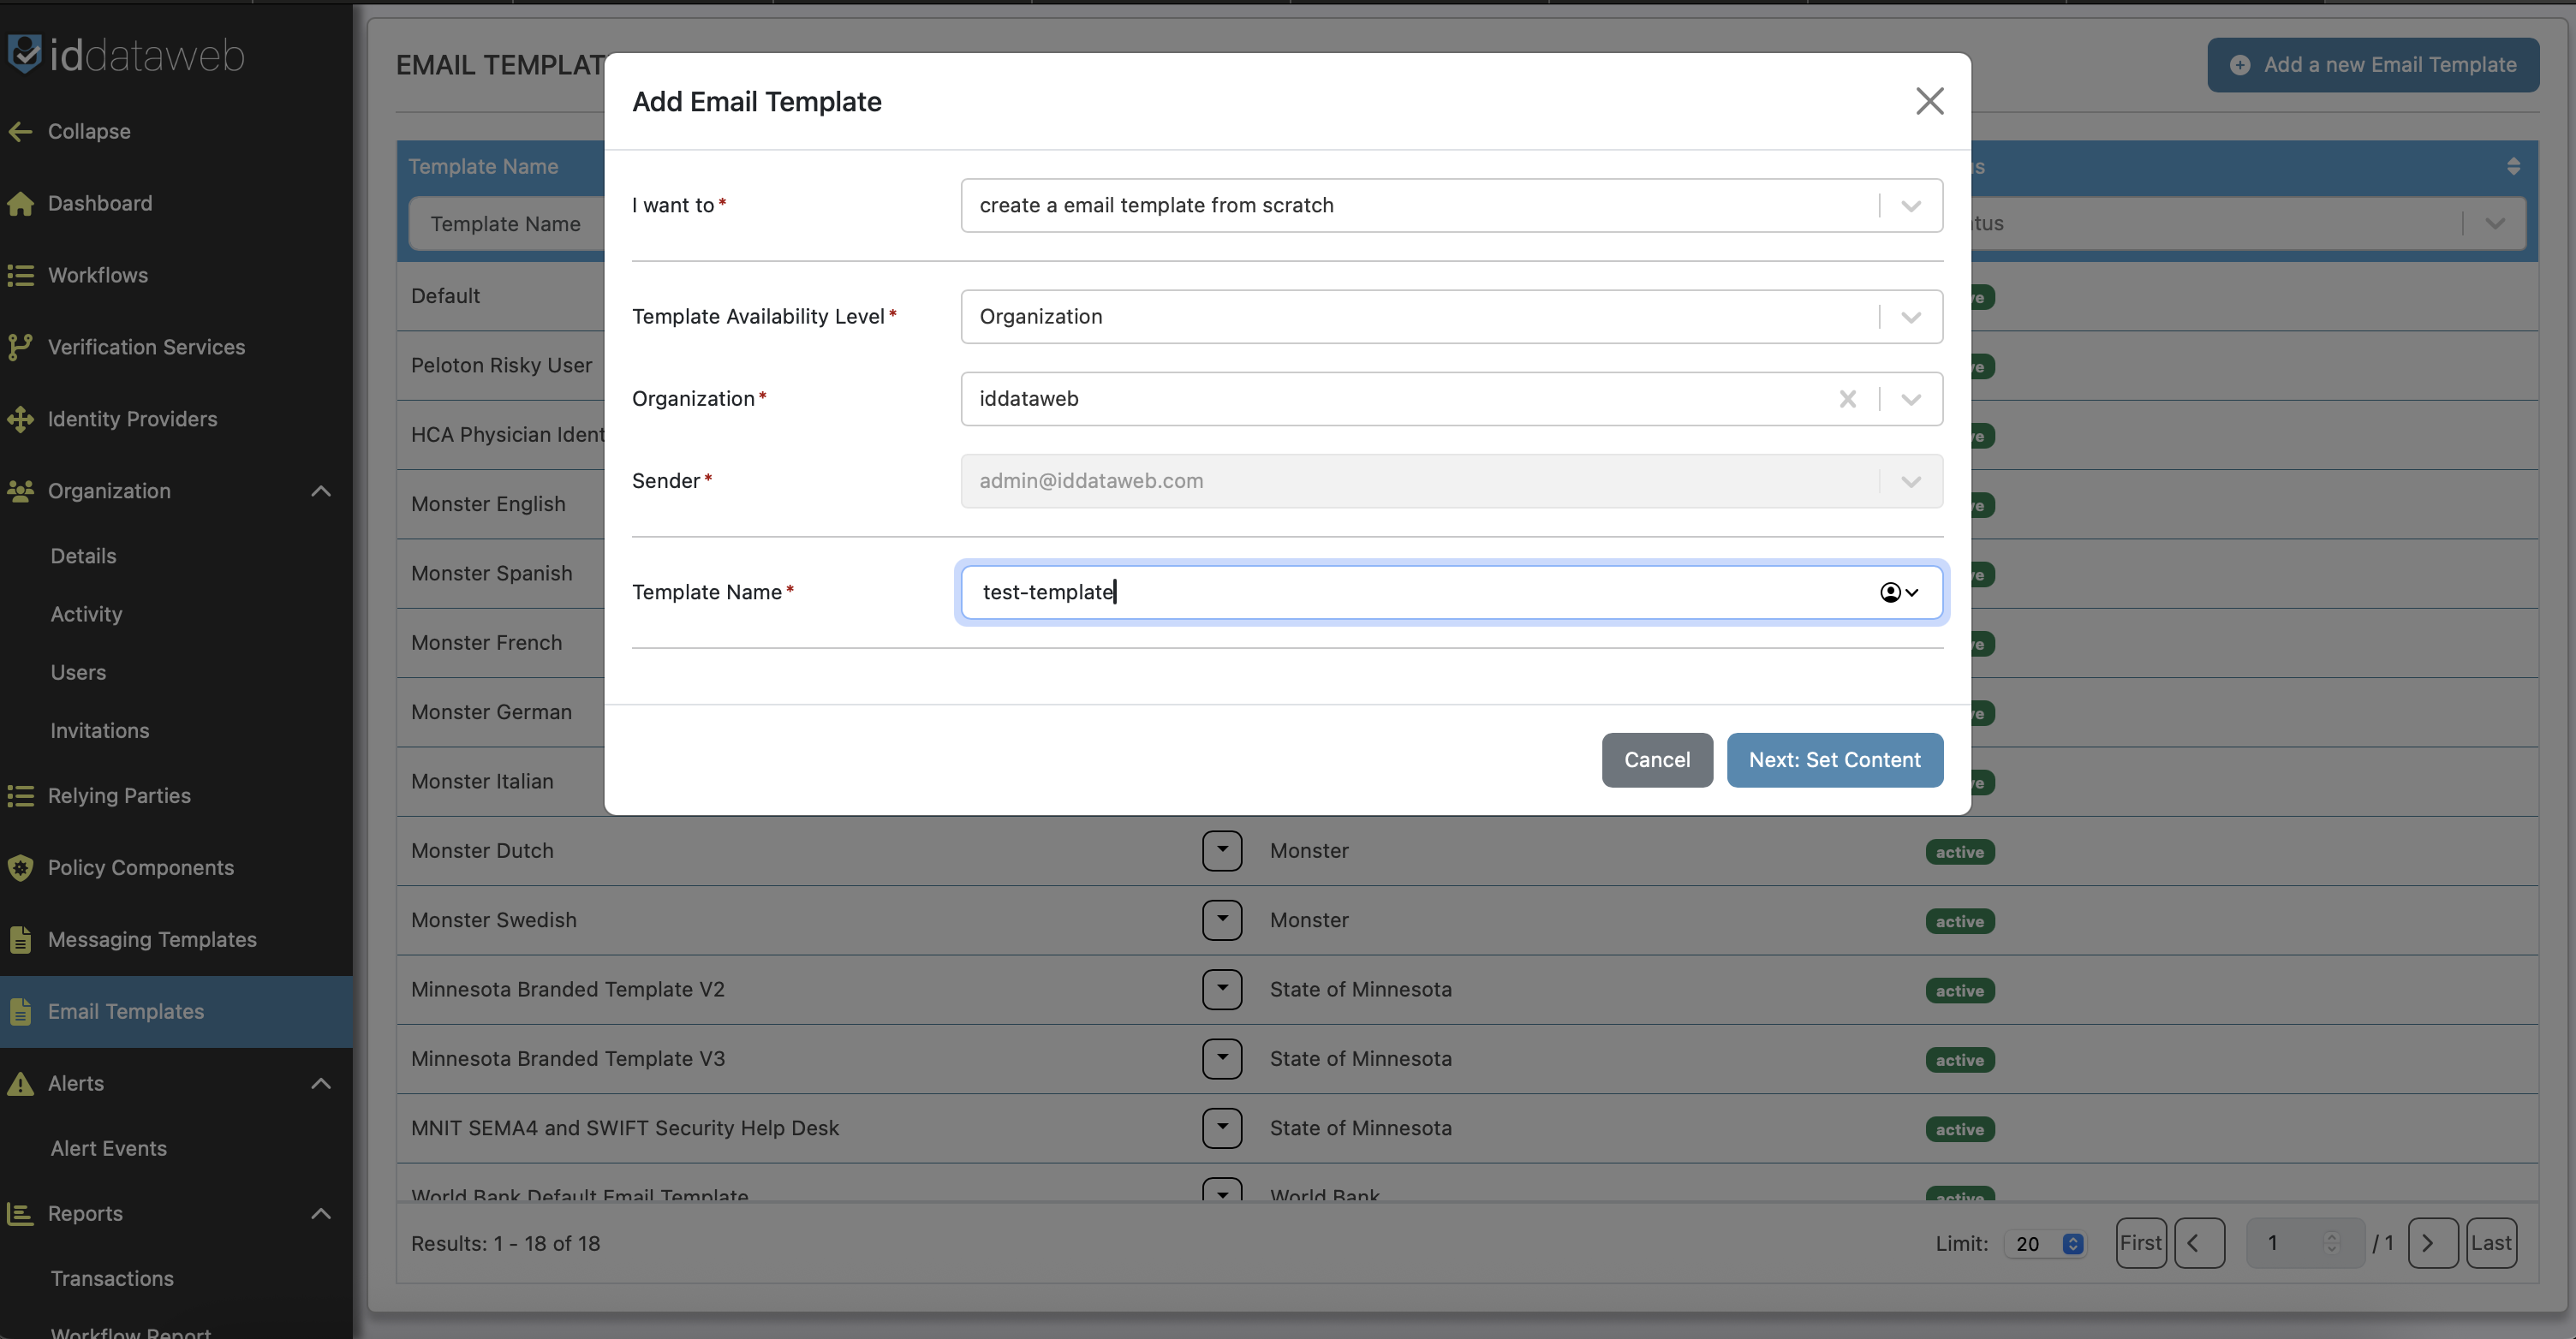
Task: Click Next: Set Content button
Action: point(1834,760)
